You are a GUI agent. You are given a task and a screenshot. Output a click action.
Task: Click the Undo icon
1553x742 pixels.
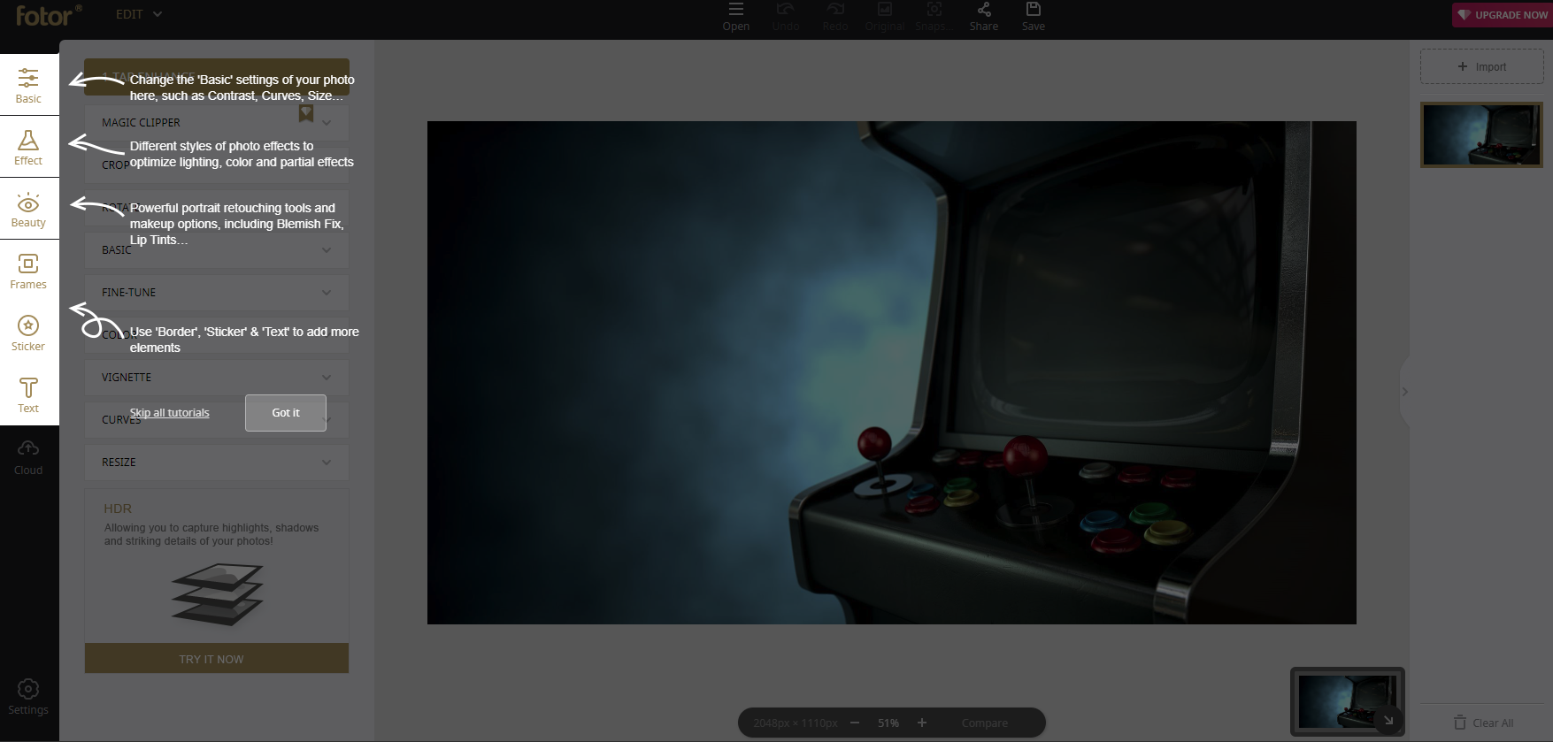tap(786, 16)
